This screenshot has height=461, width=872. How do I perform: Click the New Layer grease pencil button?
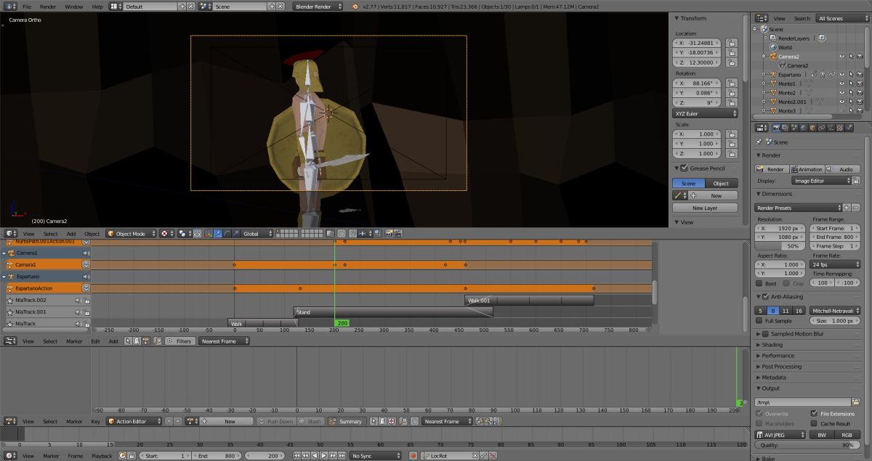[705, 208]
